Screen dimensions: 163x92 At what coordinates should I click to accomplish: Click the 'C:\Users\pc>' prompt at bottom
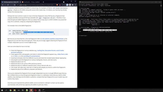(x=83, y=36)
